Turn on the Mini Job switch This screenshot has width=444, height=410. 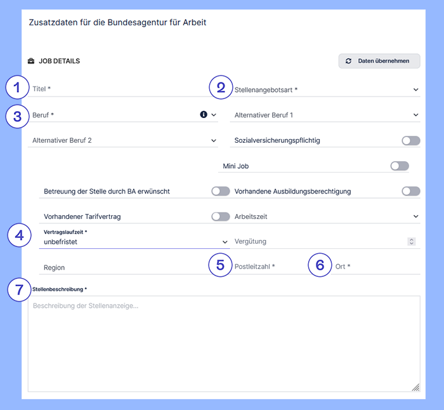click(400, 166)
